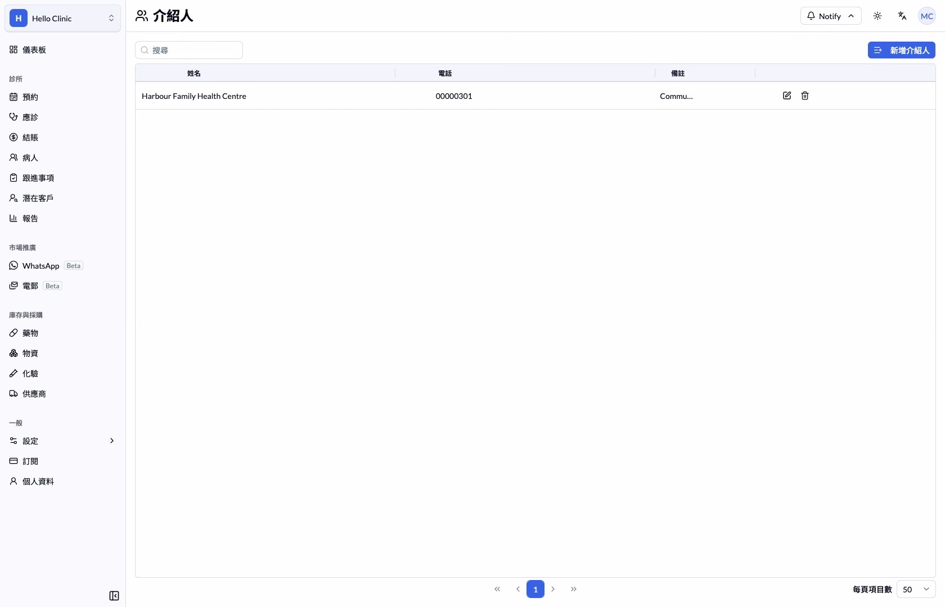Image resolution: width=945 pixels, height=607 pixels.
Task: Open the MC user avatar menu
Action: point(927,16)
